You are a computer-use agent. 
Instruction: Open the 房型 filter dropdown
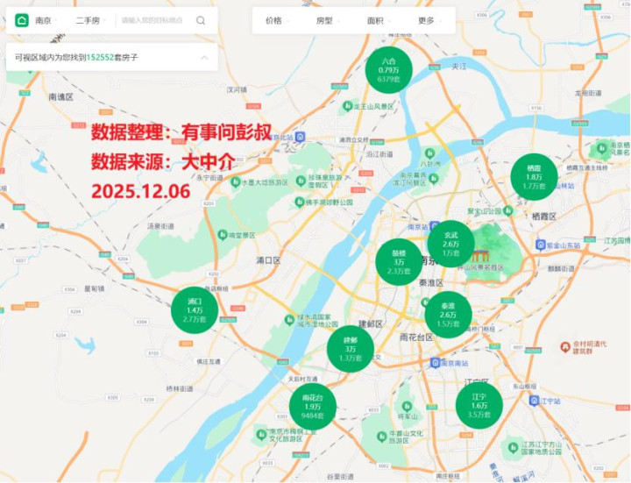(x=328, y=20)
